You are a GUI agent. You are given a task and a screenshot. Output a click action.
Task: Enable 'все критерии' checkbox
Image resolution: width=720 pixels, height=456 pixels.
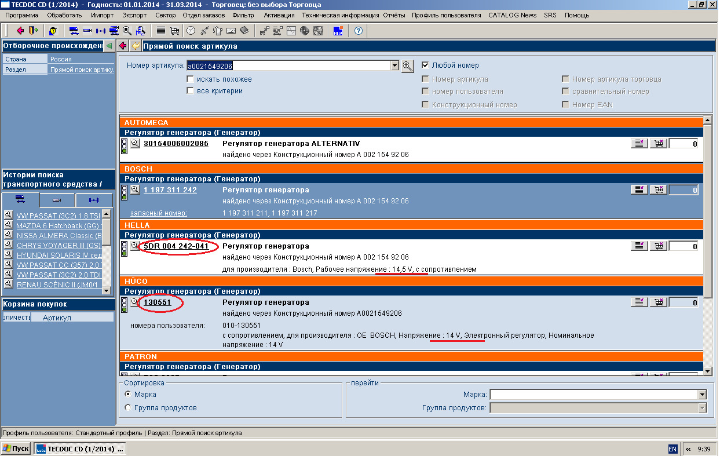pyautogui.click(x=190, y=91)
